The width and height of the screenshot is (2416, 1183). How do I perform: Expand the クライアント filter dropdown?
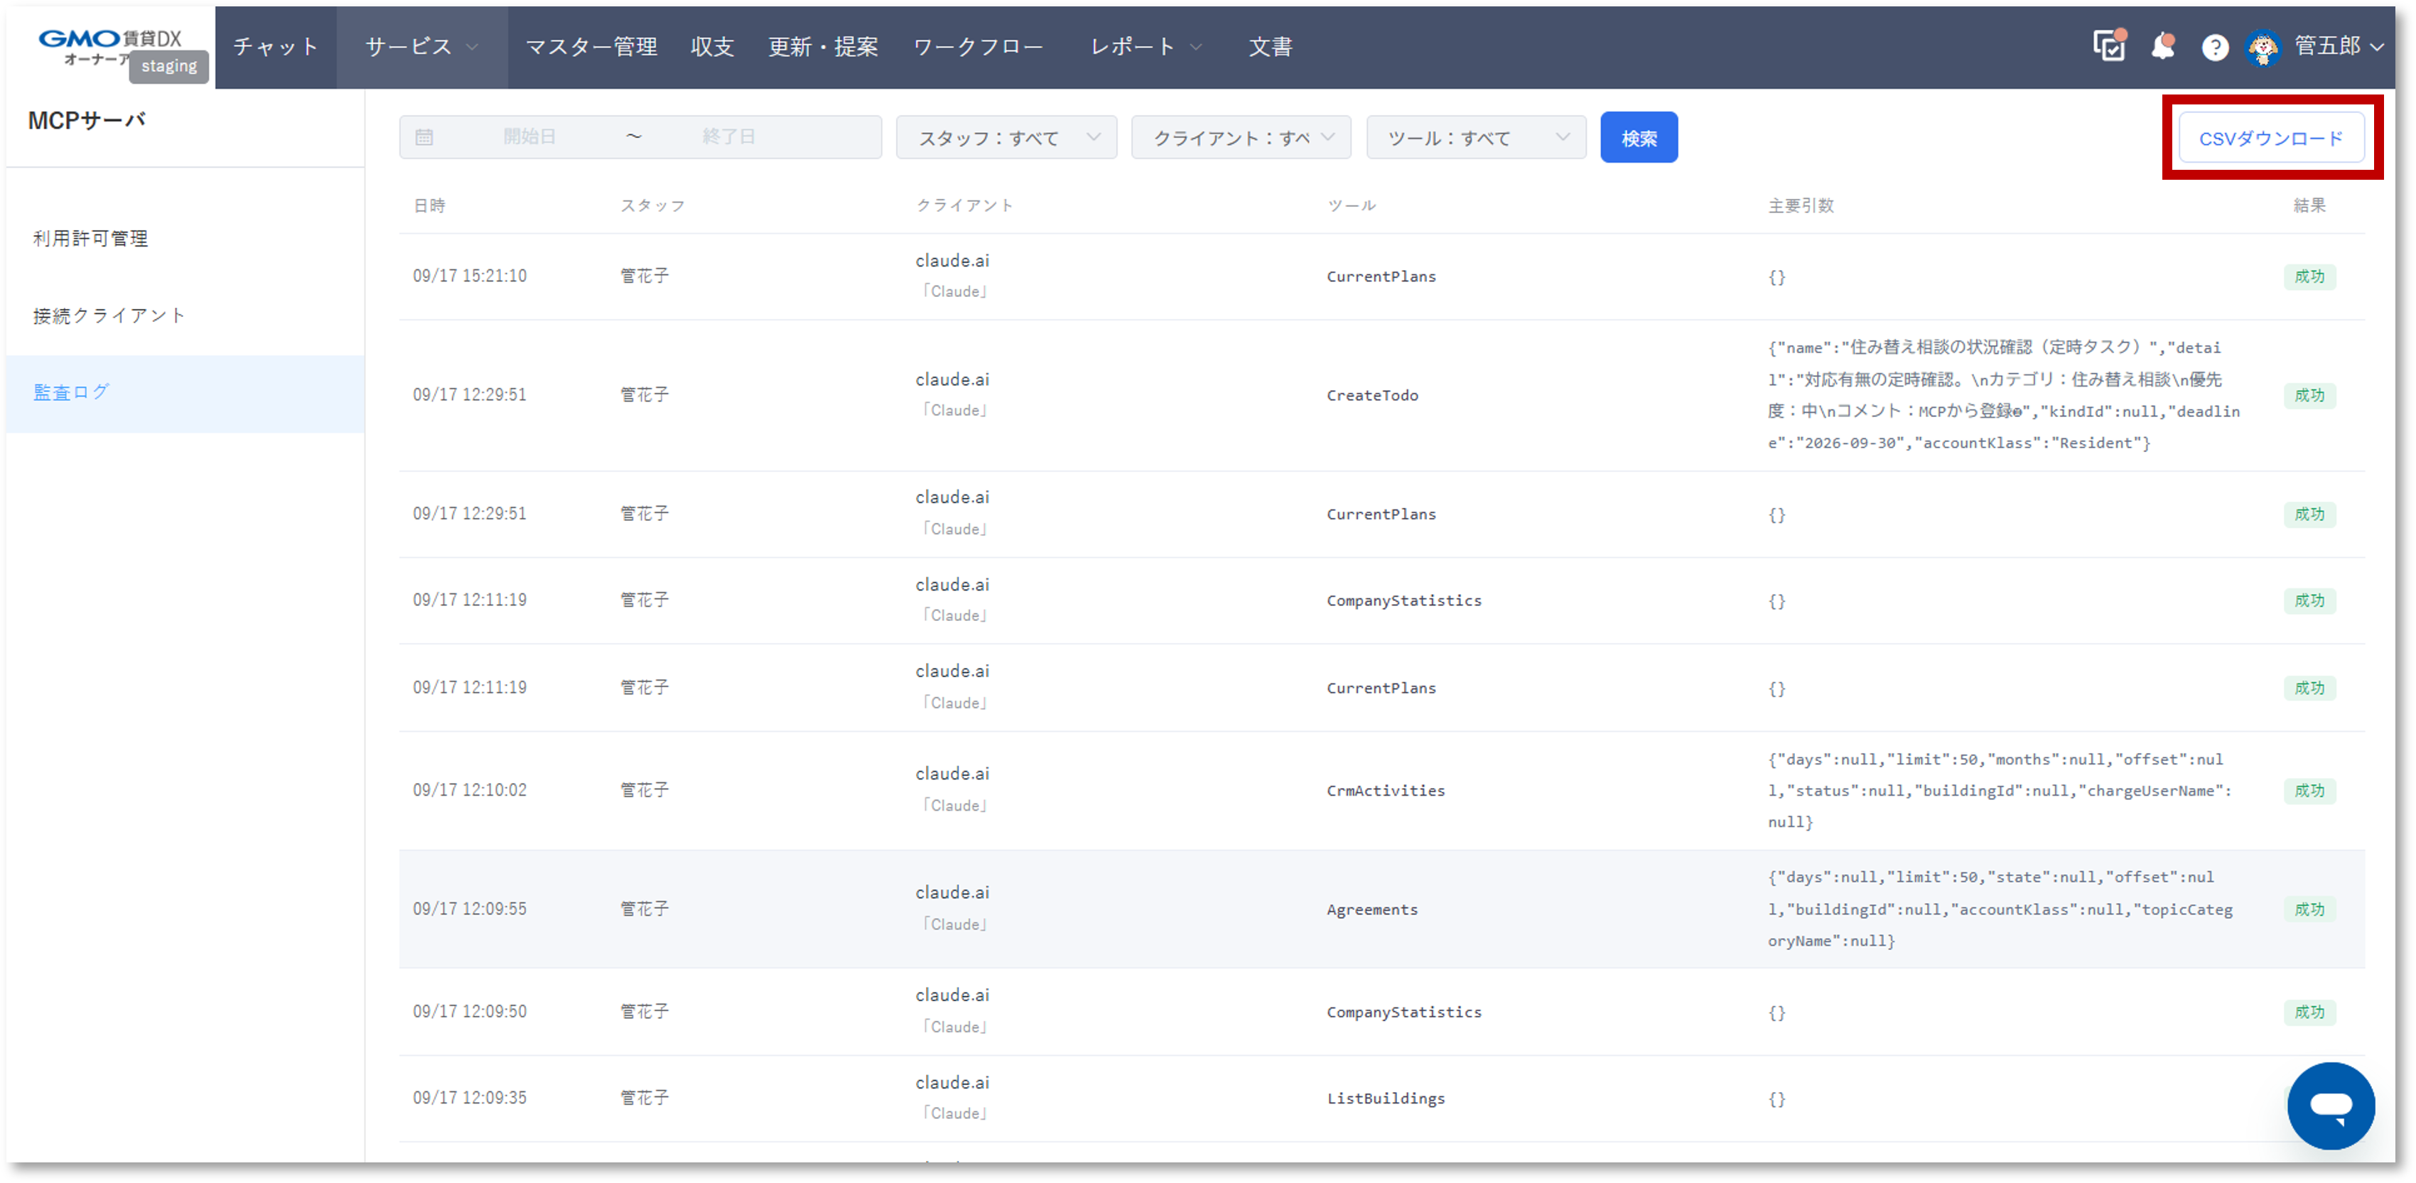[x=1240, y=138]
